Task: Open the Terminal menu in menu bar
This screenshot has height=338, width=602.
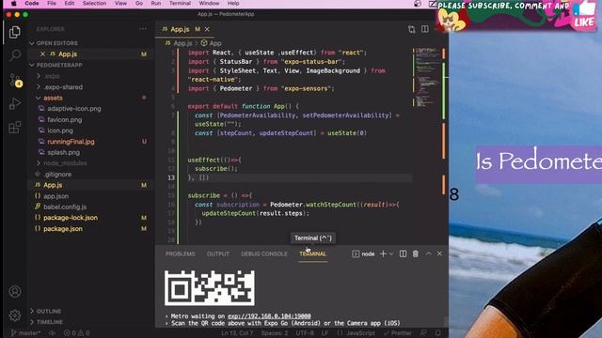Action: (x=180, y=4)
